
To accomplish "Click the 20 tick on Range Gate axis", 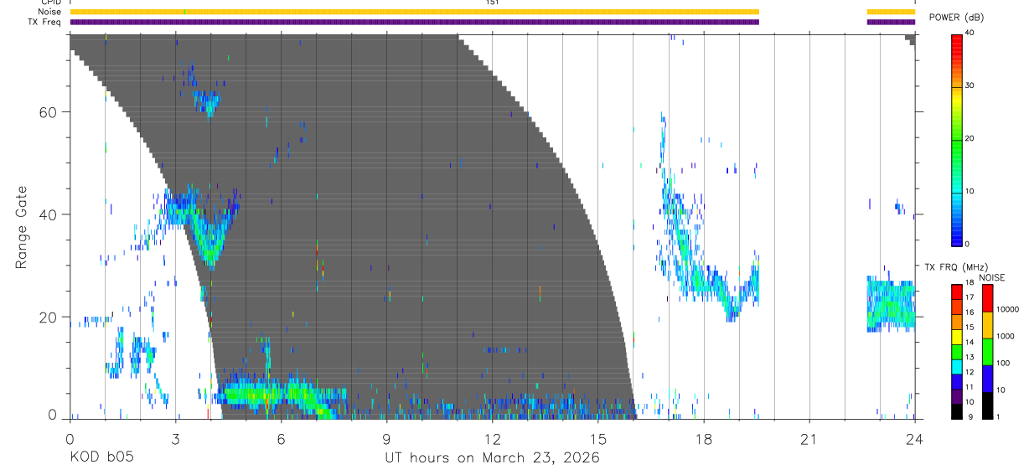I will click(49, 318).
